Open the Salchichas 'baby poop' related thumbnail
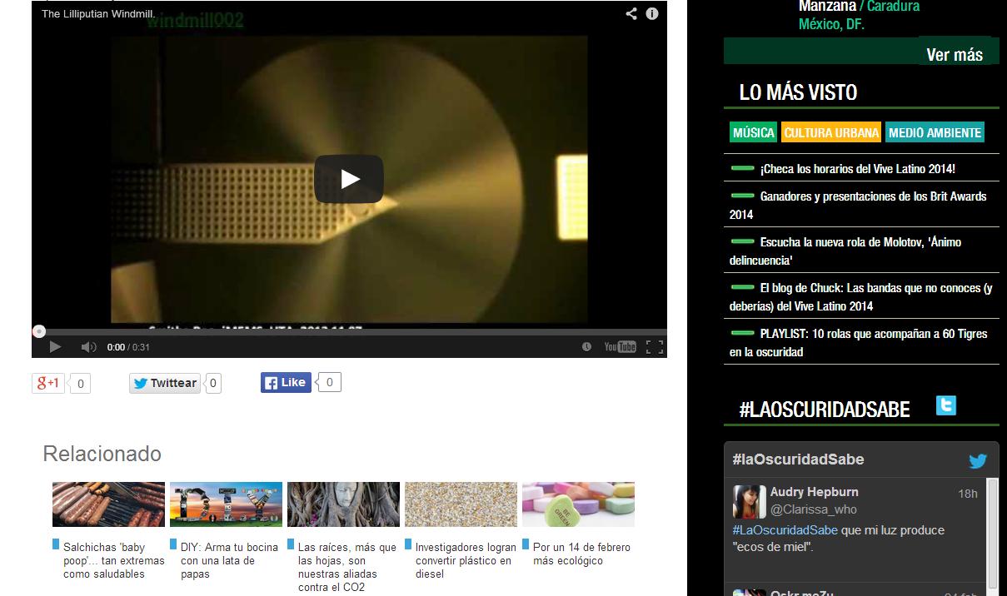 [108, 504]
